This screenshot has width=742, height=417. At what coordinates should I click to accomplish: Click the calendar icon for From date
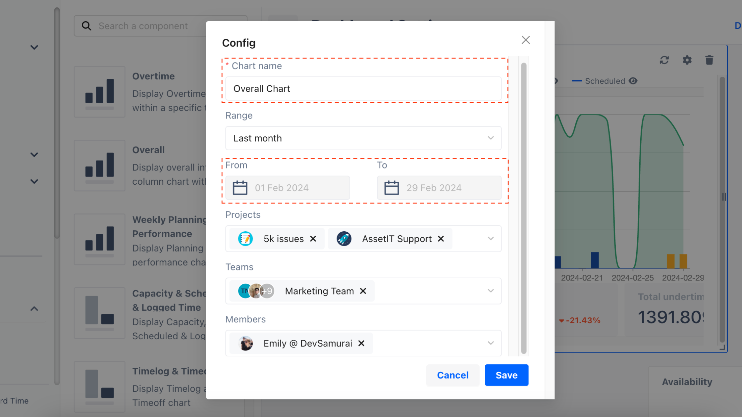240,188
